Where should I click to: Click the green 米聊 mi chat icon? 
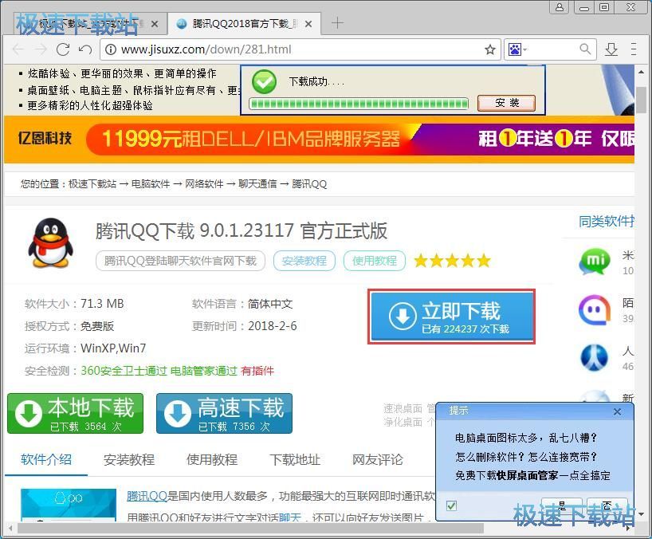(x=595, y=262)
